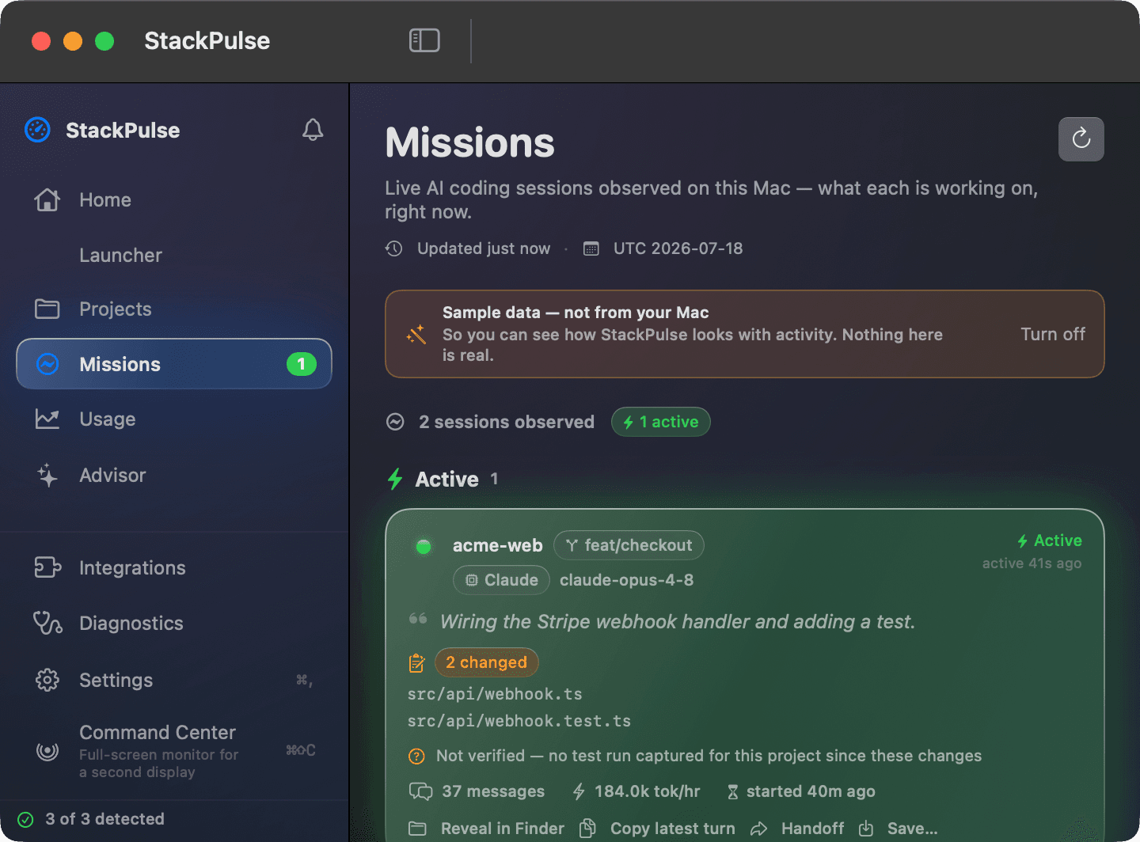Click the Home house icon
This screenshot has height=842, width=1140.
(x=47, y=200)
